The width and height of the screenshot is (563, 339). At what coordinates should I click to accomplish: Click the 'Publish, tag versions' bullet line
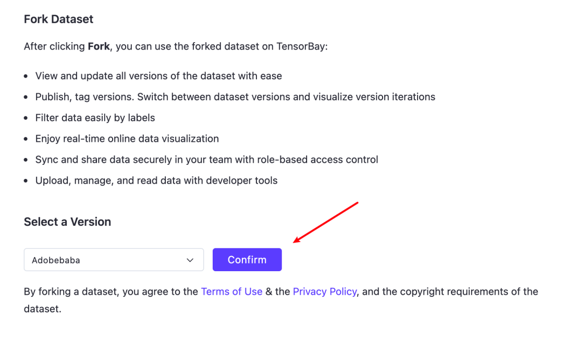[235, 97]
